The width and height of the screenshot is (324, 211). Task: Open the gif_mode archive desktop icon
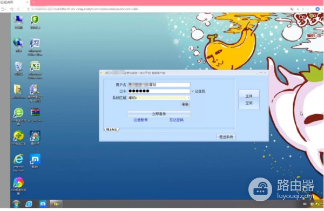click(x=35, y=114)
